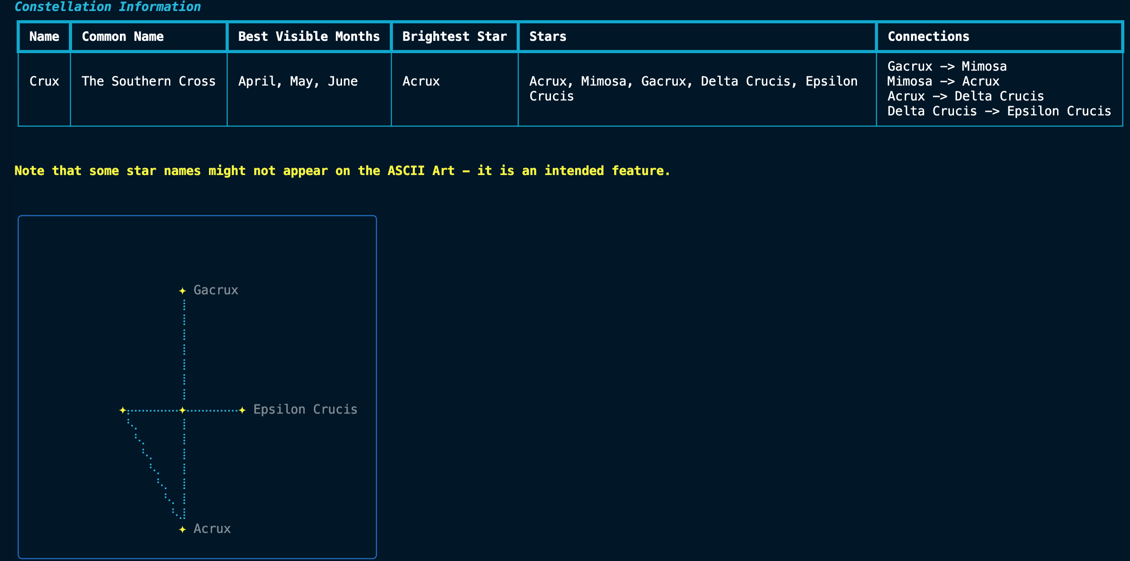
Task: Click the Acrux label at the chart bottom
Action: point(212,529)
